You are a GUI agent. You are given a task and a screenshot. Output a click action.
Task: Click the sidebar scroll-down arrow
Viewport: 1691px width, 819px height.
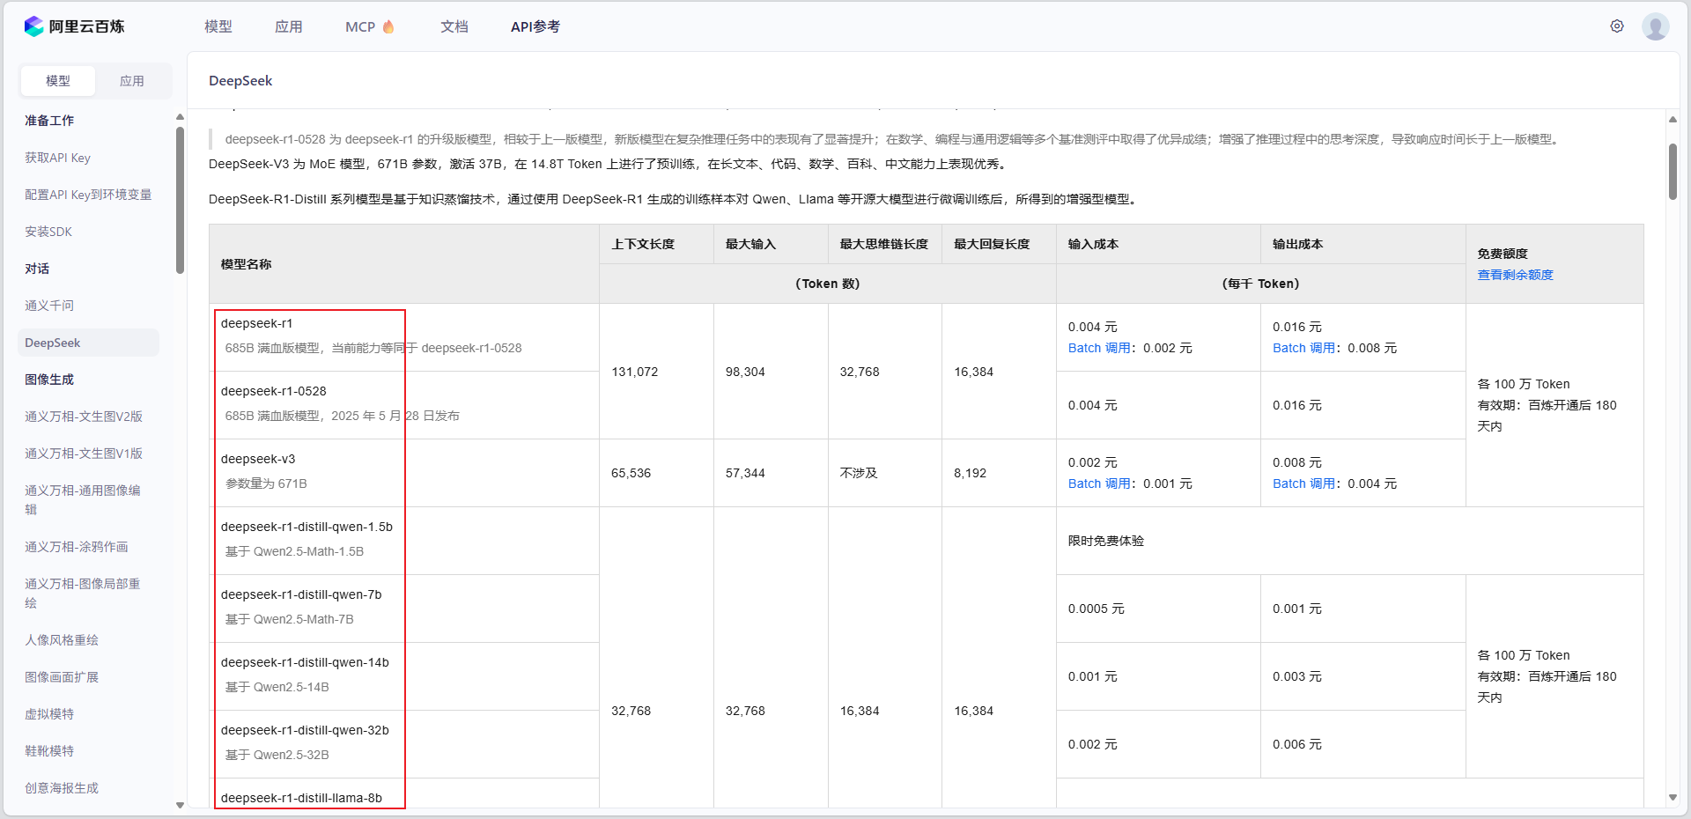coord(180,806)
